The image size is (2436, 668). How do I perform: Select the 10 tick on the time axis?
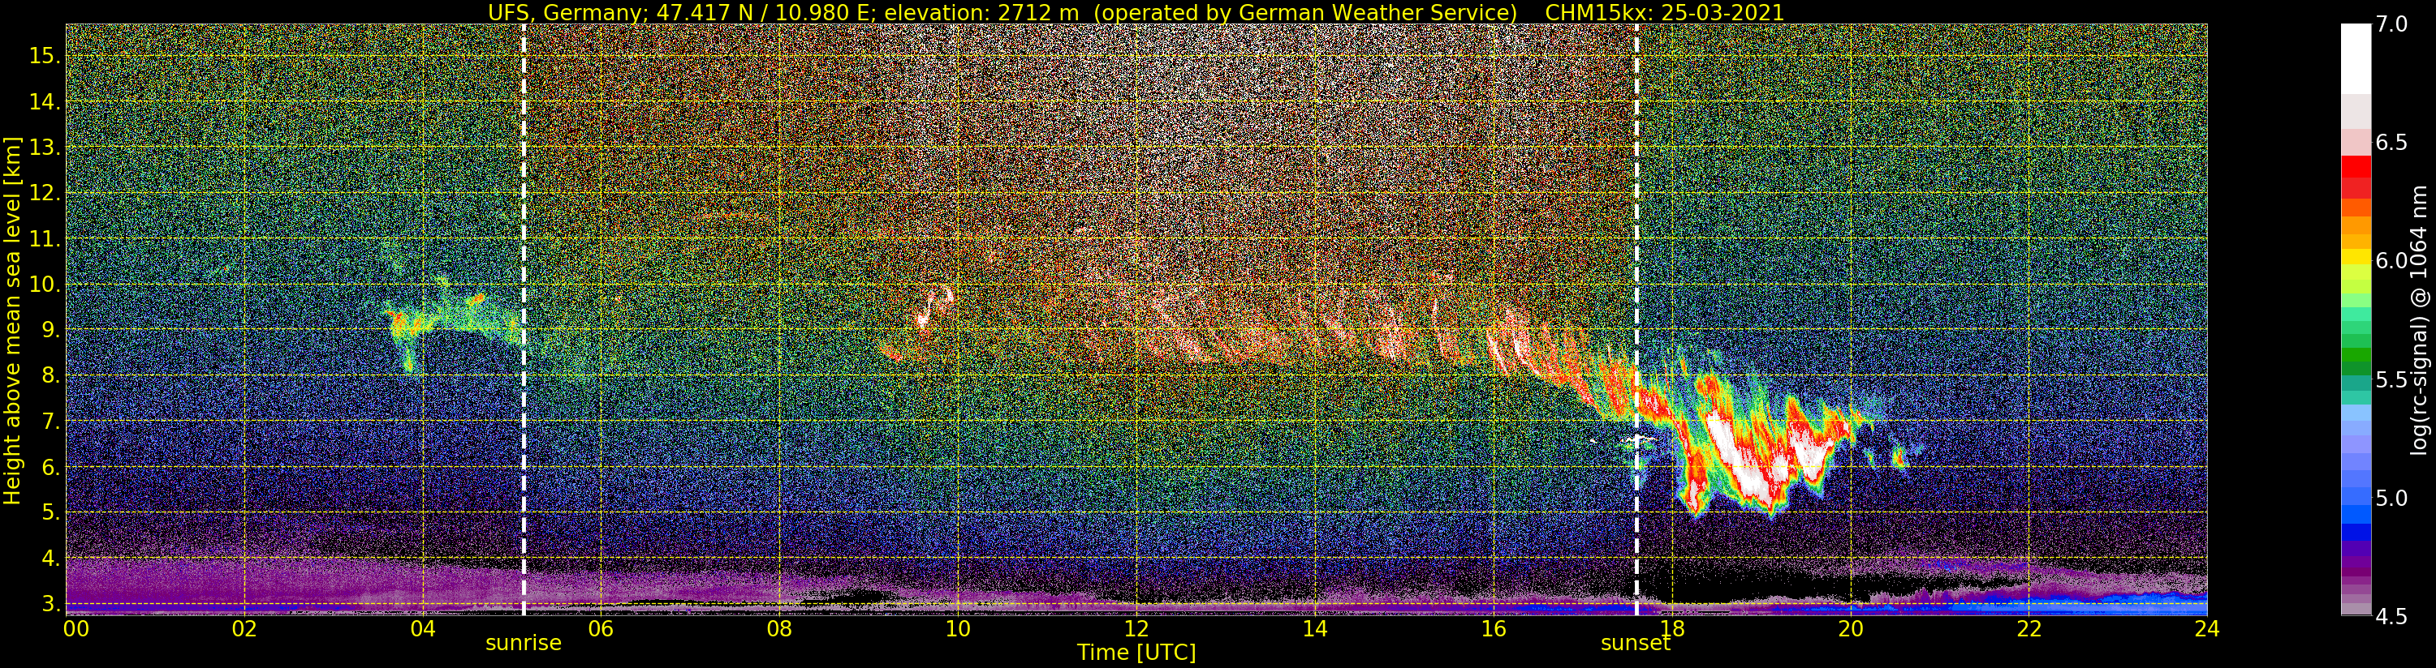958,629
